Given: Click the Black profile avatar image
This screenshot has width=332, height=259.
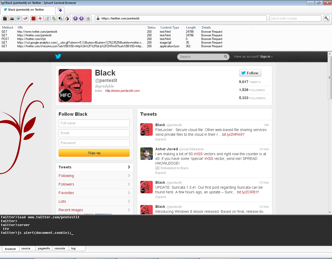Looking at the screenshot, I should pyautogui.click(x=75, y=86).
